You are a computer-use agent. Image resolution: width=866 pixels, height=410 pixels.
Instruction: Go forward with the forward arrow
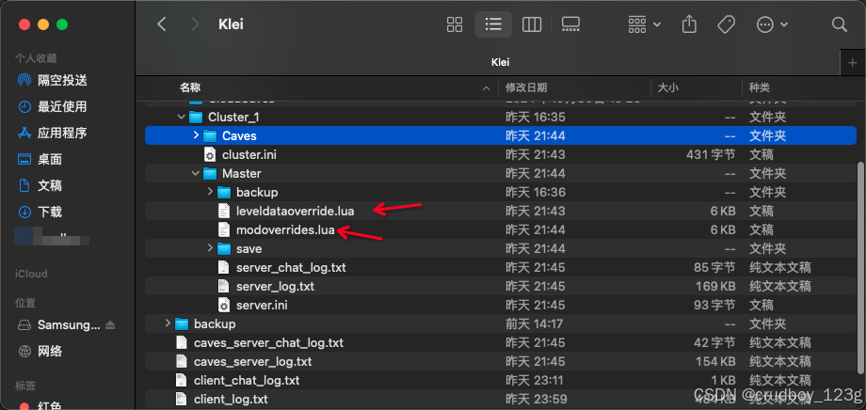195,24
